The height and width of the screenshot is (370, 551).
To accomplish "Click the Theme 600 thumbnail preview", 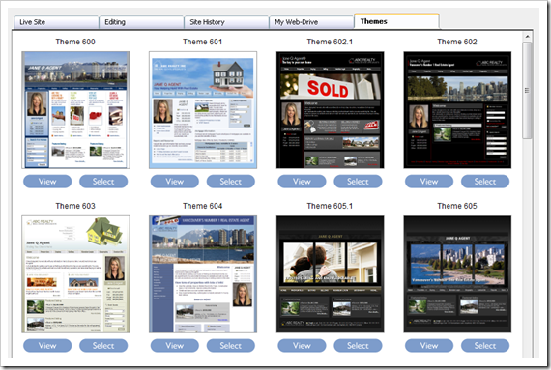I will pyautogui.click(x=75, y=110).
